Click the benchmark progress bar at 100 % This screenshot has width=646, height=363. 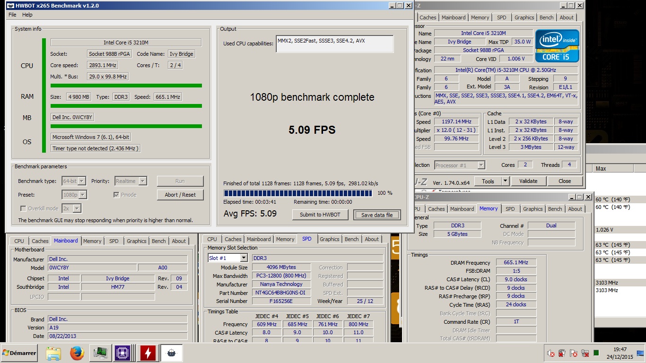[x=298, y=193]
